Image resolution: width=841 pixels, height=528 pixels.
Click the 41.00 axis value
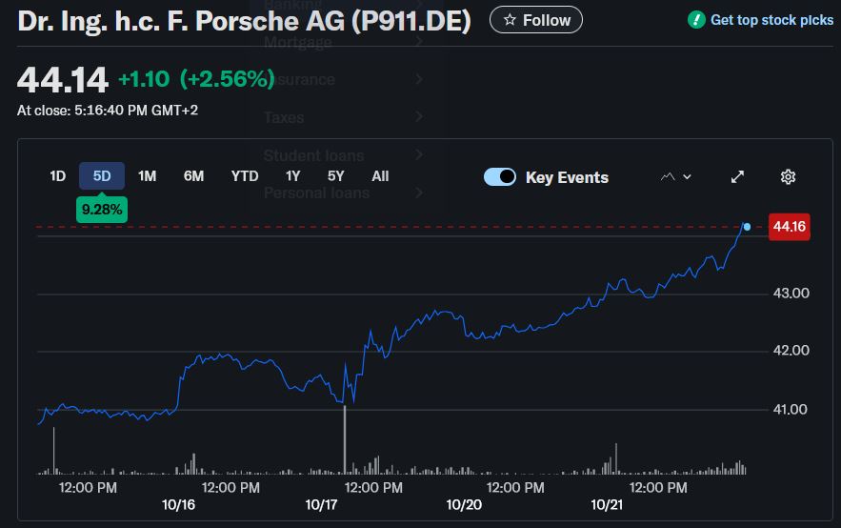tap(791, 410)
